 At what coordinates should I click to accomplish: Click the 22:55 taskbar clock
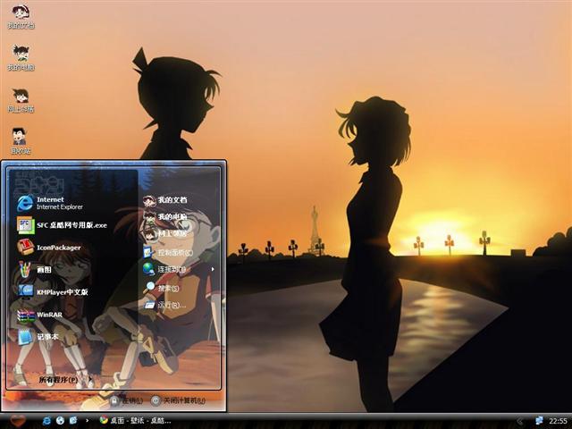pos(558,421)
